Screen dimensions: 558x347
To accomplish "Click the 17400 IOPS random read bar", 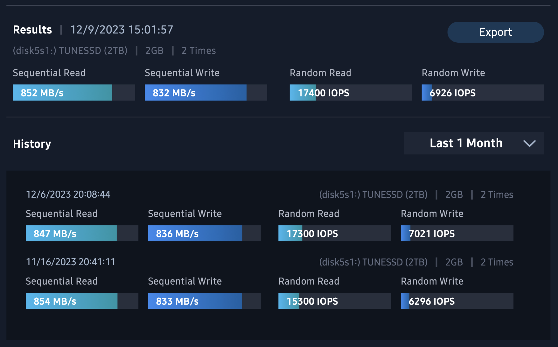I will 350,93.
